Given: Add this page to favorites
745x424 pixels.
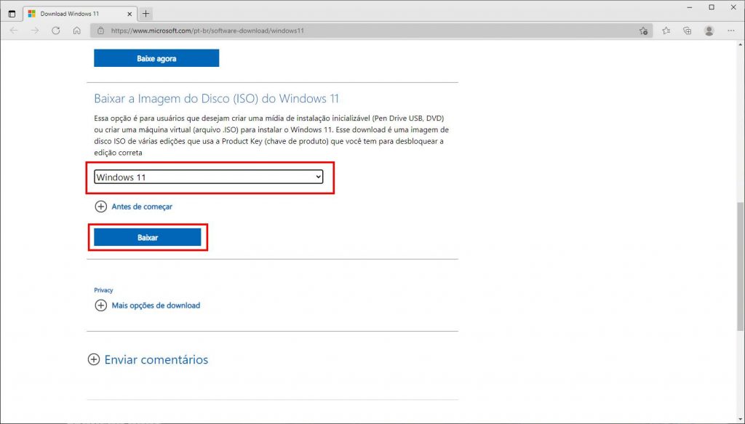Looking at the screenshot, I should tap(643, 31).
